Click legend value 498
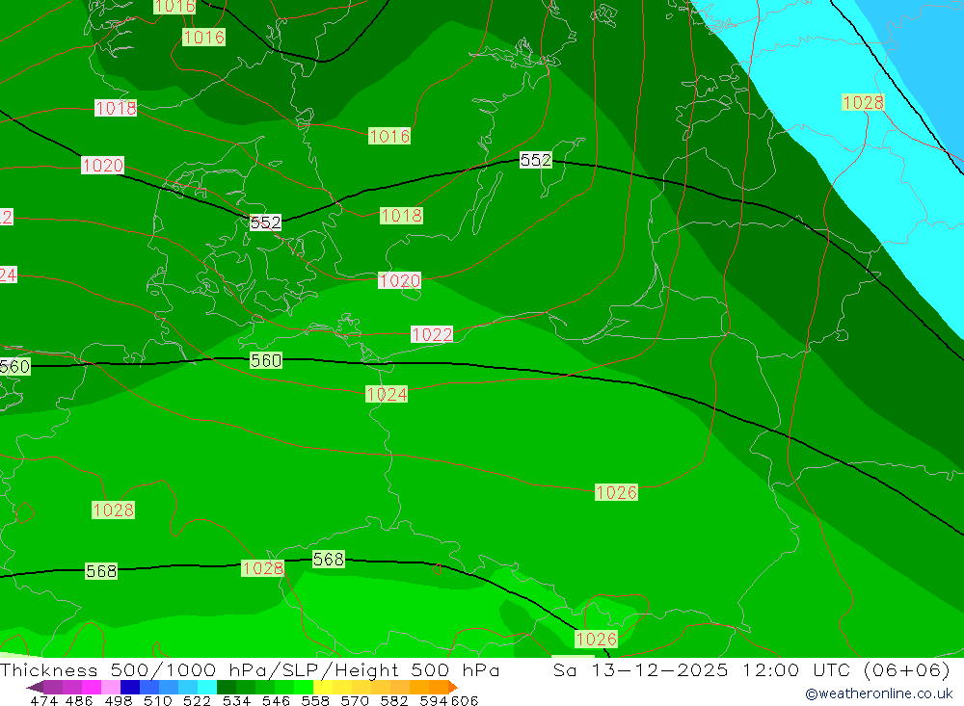The image size is (964, 706). pyautogui.click(x=118, y=700)
